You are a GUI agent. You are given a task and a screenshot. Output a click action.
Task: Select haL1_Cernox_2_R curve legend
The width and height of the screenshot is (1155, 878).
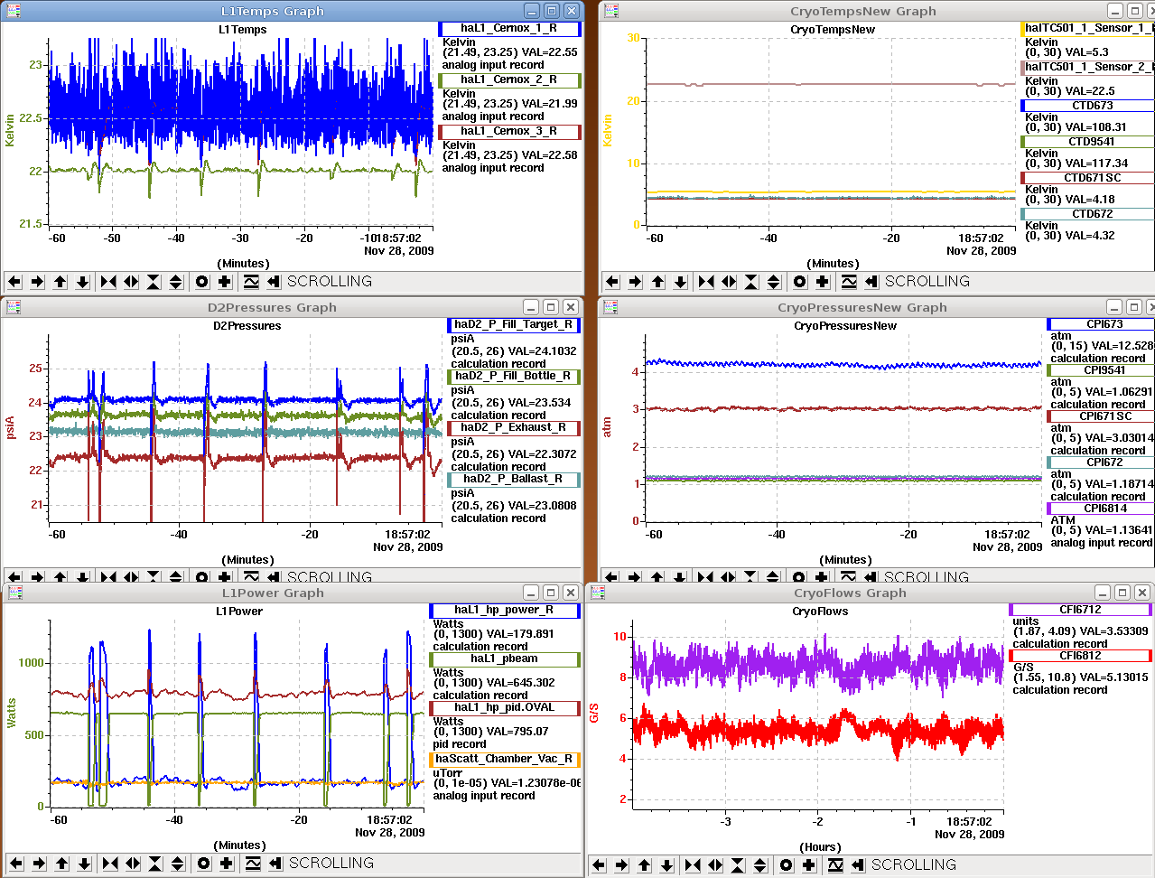tap(509, 80)
